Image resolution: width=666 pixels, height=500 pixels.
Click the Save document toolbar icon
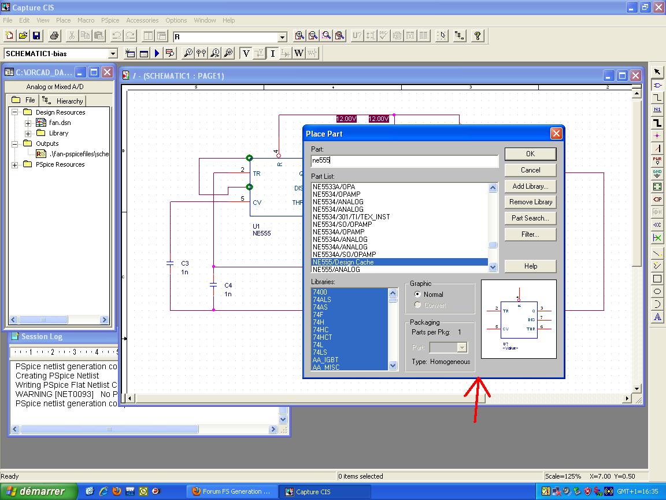pos(36,36)
